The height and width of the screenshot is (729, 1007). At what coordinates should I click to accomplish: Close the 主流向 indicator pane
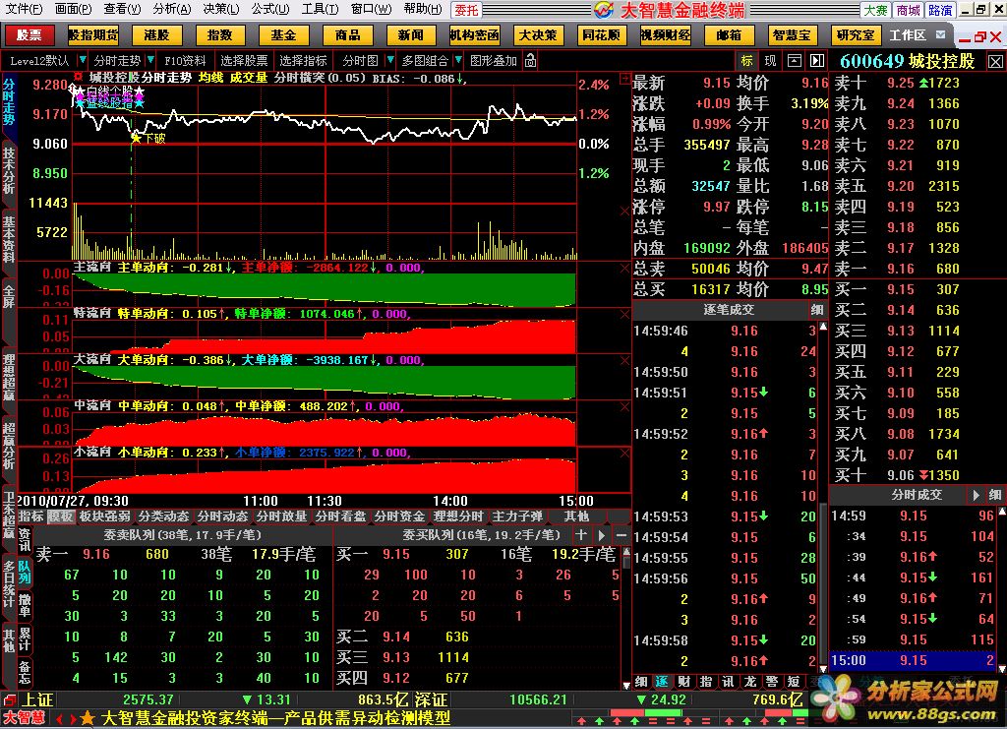coord(624,268)
